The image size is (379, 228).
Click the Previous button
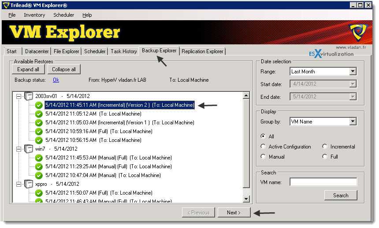pos(198,213)
